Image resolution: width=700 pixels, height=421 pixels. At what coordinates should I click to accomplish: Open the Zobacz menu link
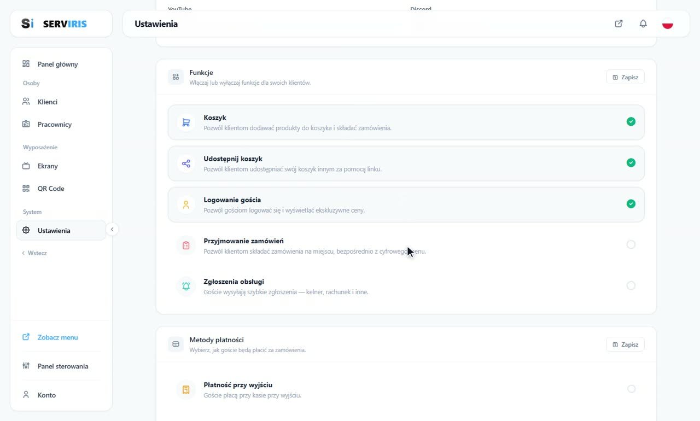click(58, 337)
